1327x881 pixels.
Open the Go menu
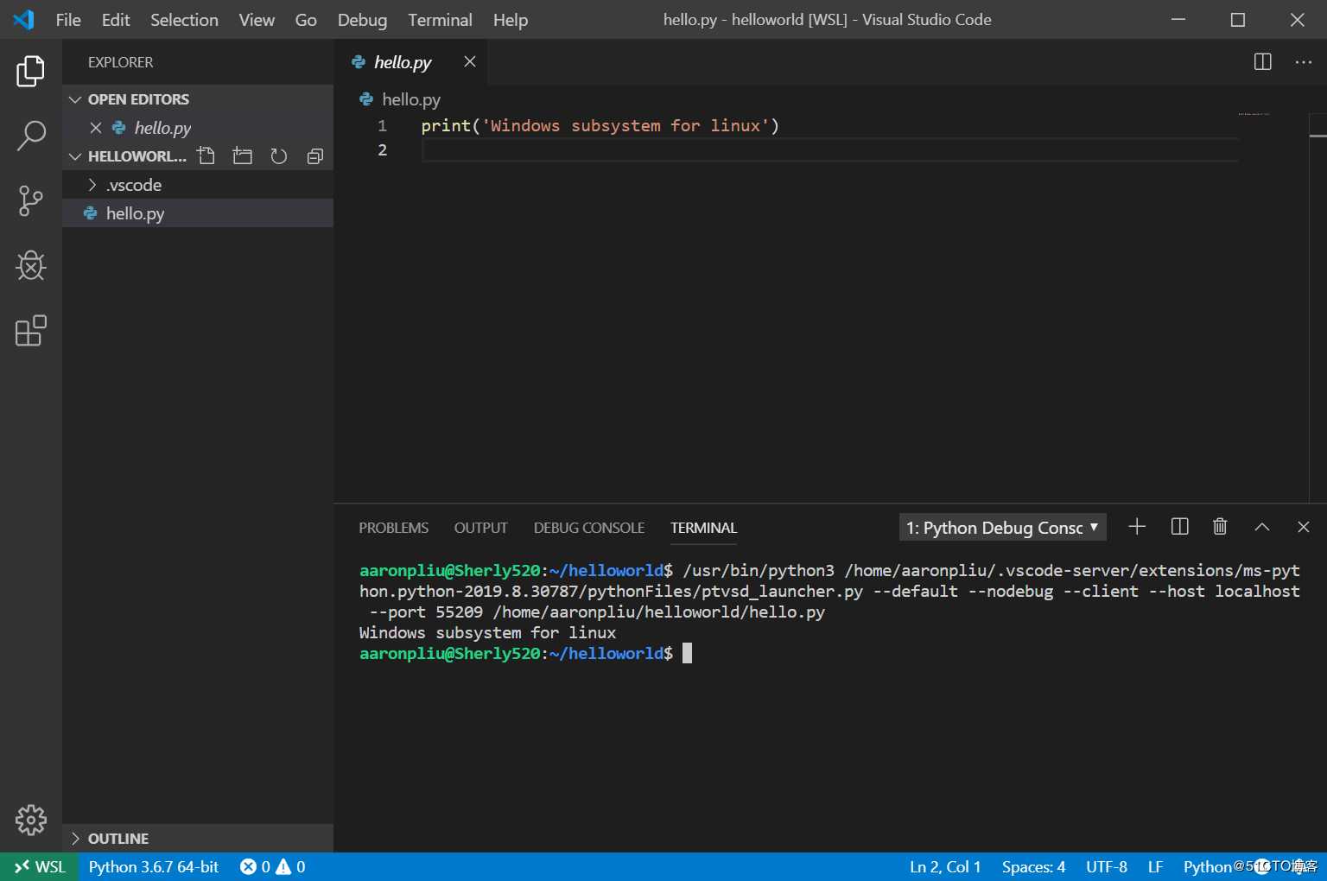[306, 20]
